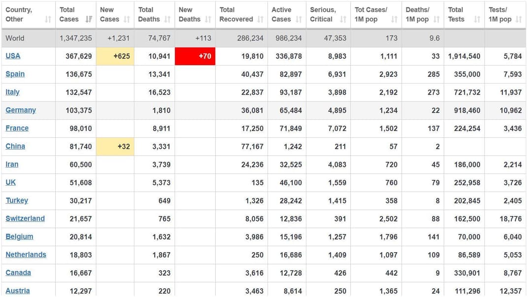Sort by Tot Cases/1M pop arrows

pyautogui.click(x=394, y=19)
